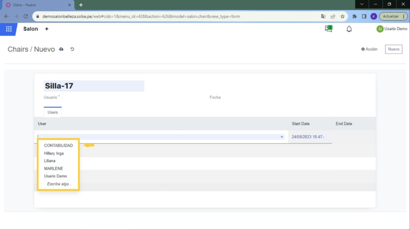
Task: Choose Hillary Inga from the list
Action: pyautogui.click(x=54, y=153)
